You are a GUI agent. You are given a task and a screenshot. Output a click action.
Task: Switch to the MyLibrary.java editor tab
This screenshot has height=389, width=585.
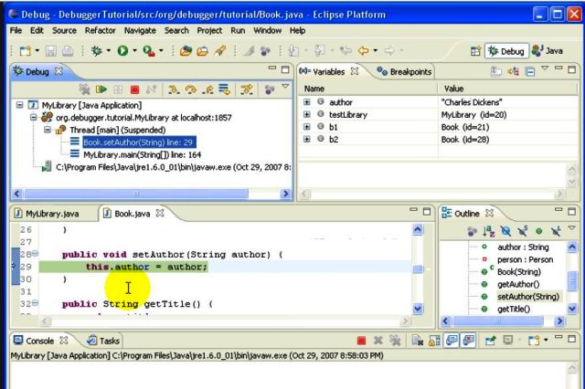coord(47,214)
